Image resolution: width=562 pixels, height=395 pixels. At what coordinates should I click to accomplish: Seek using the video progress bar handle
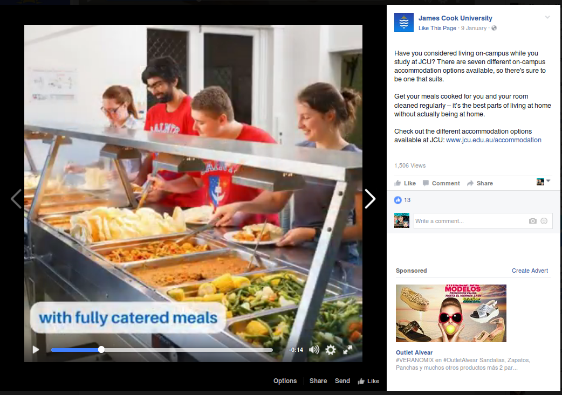pos(101,350)
